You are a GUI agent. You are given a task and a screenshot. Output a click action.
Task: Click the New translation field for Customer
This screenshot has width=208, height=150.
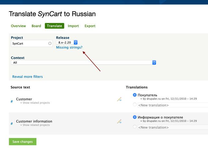click(173, 105)
